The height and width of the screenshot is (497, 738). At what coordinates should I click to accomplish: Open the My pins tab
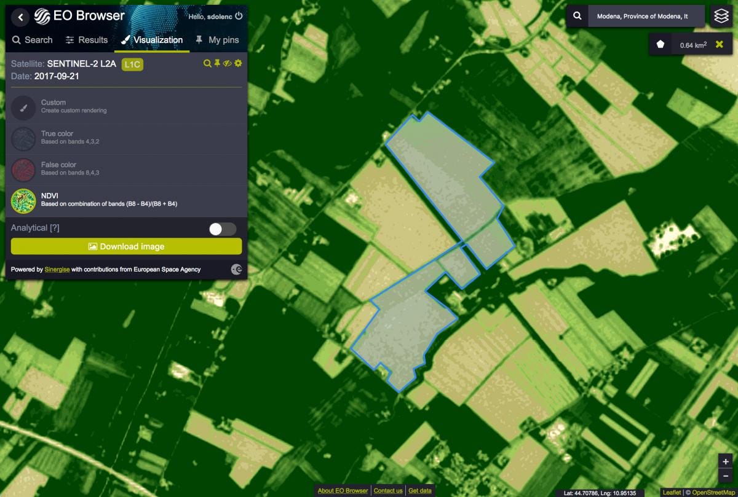coord(216,40)
